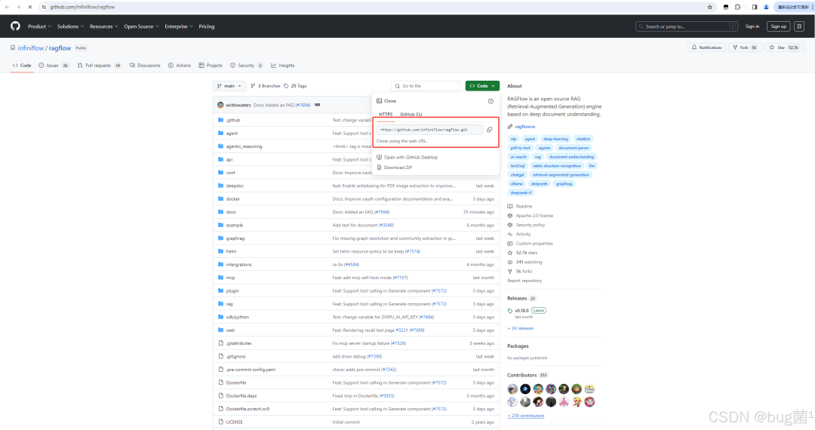
Task: Switch to the Insights tab
Action: point(283,66)
